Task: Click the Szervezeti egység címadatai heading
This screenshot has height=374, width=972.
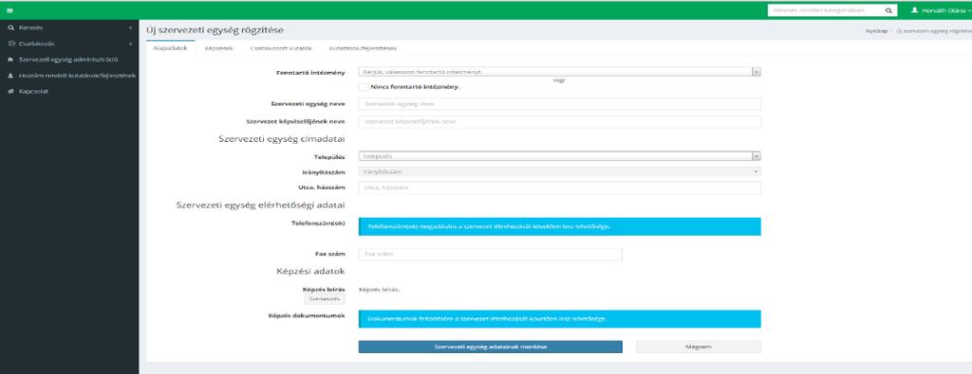Action: [281, 138]
